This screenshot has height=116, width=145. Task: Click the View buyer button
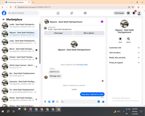pyautogui.click(x=58, y=33)
